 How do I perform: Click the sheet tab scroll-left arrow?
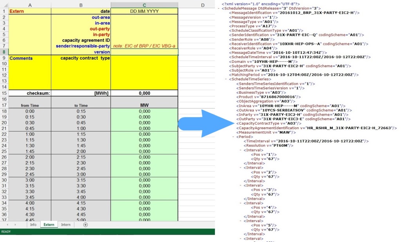click(7, 225)
